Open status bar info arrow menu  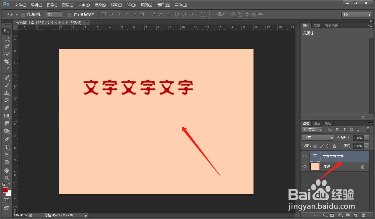point(86,215)
